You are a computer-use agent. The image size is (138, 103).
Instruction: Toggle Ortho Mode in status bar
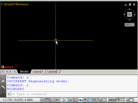coord(52,100)
